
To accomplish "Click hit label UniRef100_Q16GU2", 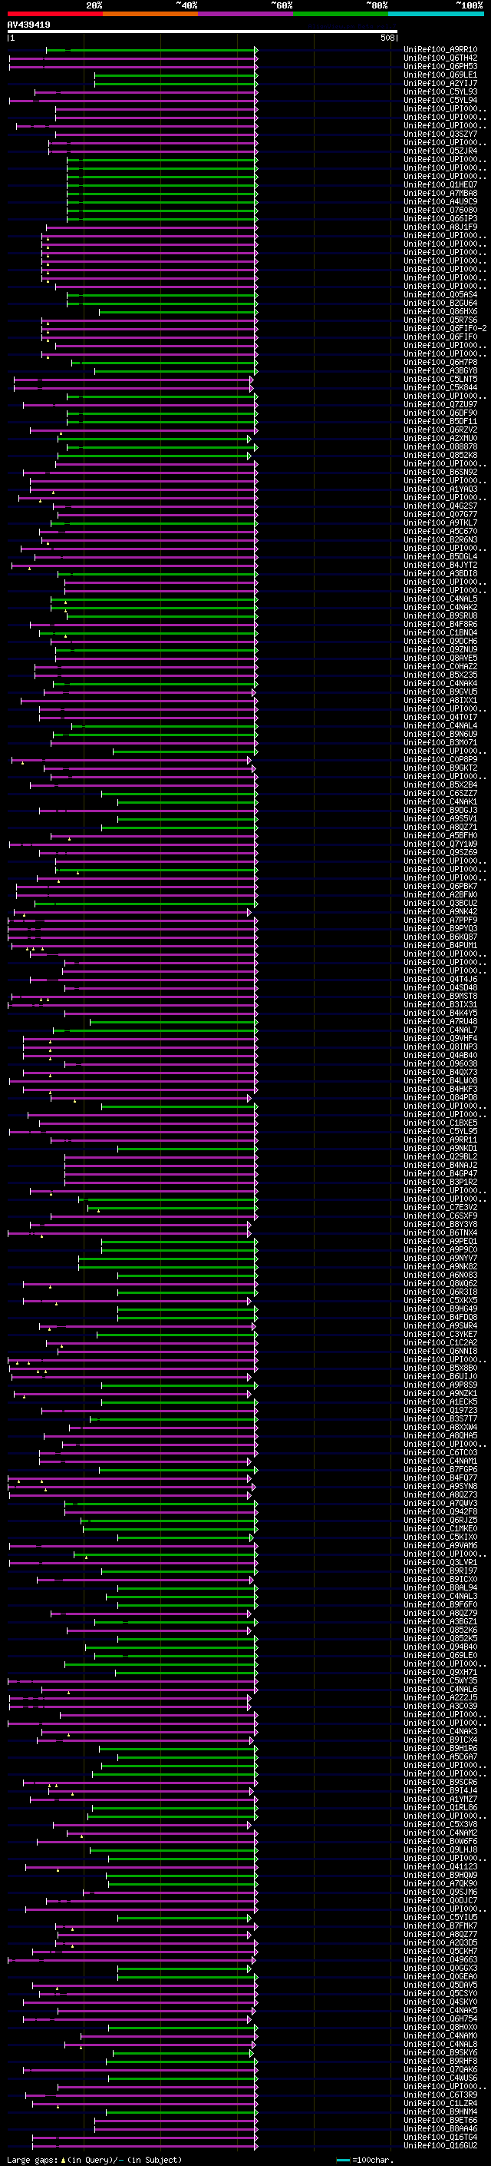I will click(440, 2145).
